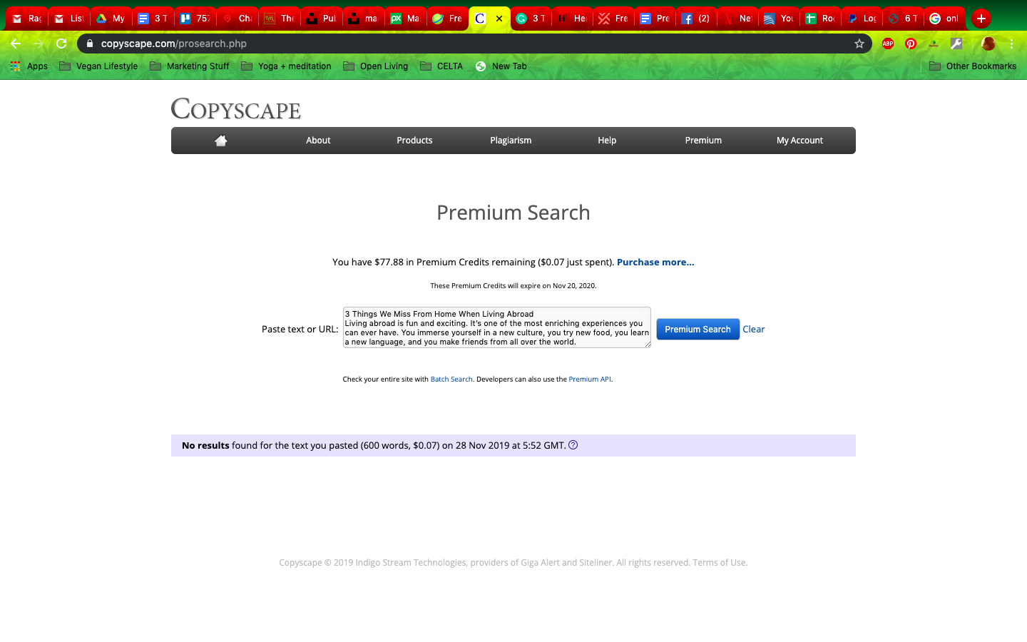Open the Pinterest extension icon
The height and width of the screenshot is (642, 1027).
click(911, 44)
